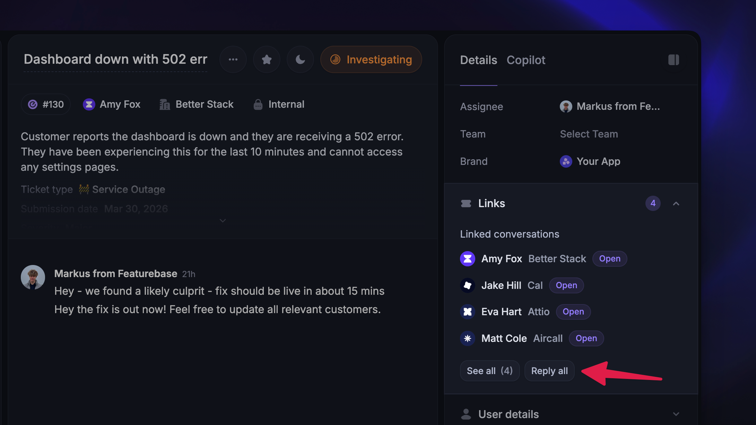
Task: Click the Linked conversations label
Action: [510, 234]
